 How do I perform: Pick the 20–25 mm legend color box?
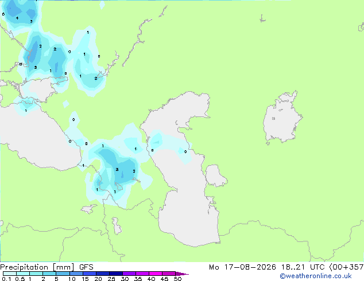102,274
